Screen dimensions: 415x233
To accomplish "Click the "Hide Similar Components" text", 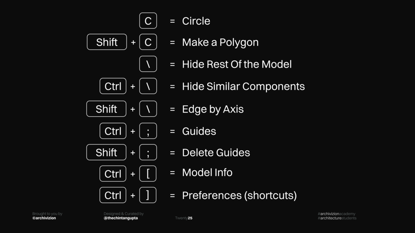I will click(243, 86).
